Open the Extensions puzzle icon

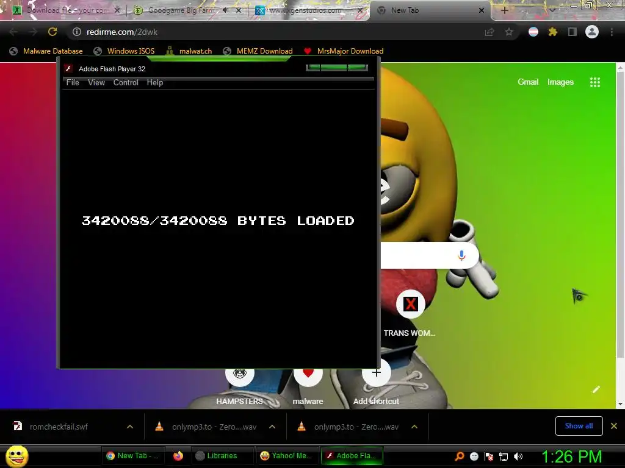553,32
